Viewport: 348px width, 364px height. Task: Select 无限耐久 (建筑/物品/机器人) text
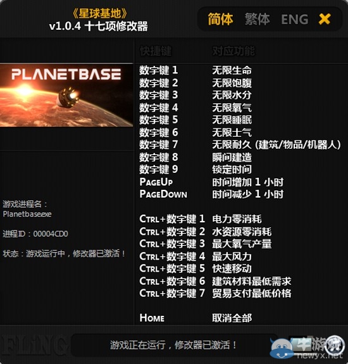point(277,145)
